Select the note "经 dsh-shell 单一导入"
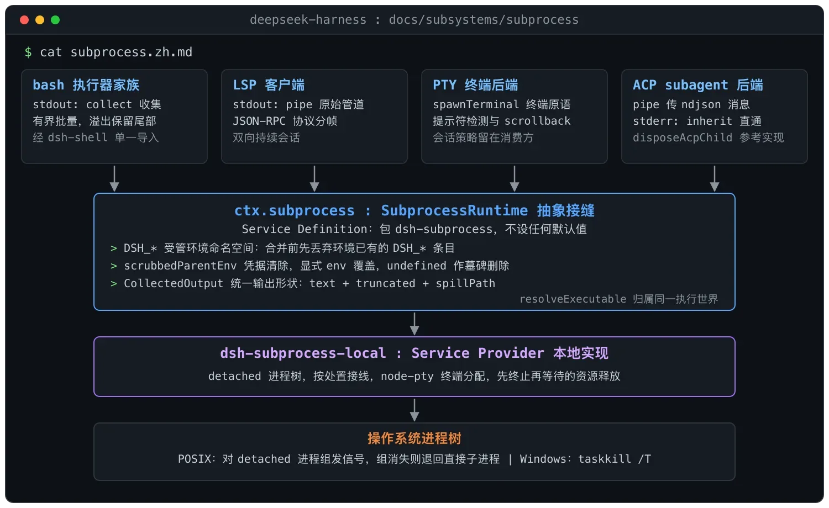This screenshot has height=508, width=829. tap(96, 137)
